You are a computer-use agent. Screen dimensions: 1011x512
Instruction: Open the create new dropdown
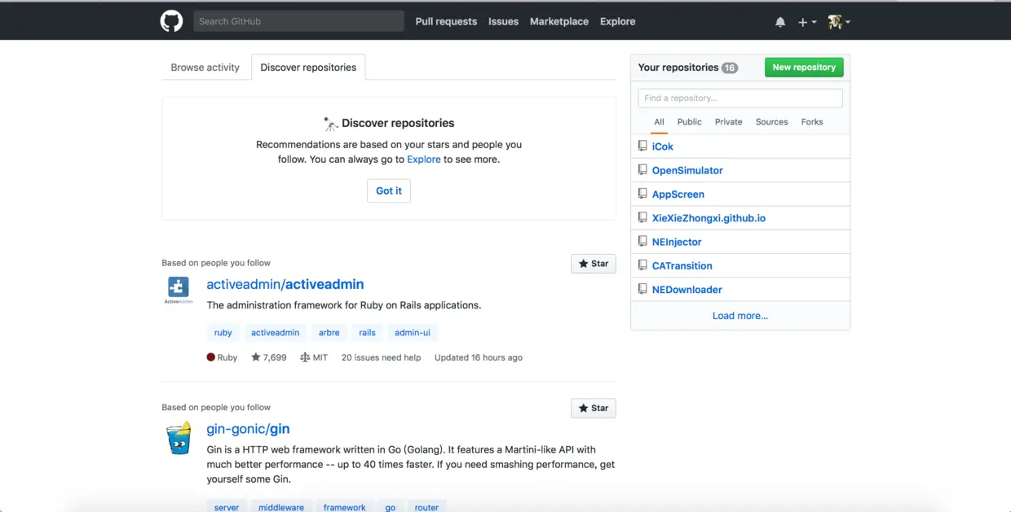click(806, 21)
